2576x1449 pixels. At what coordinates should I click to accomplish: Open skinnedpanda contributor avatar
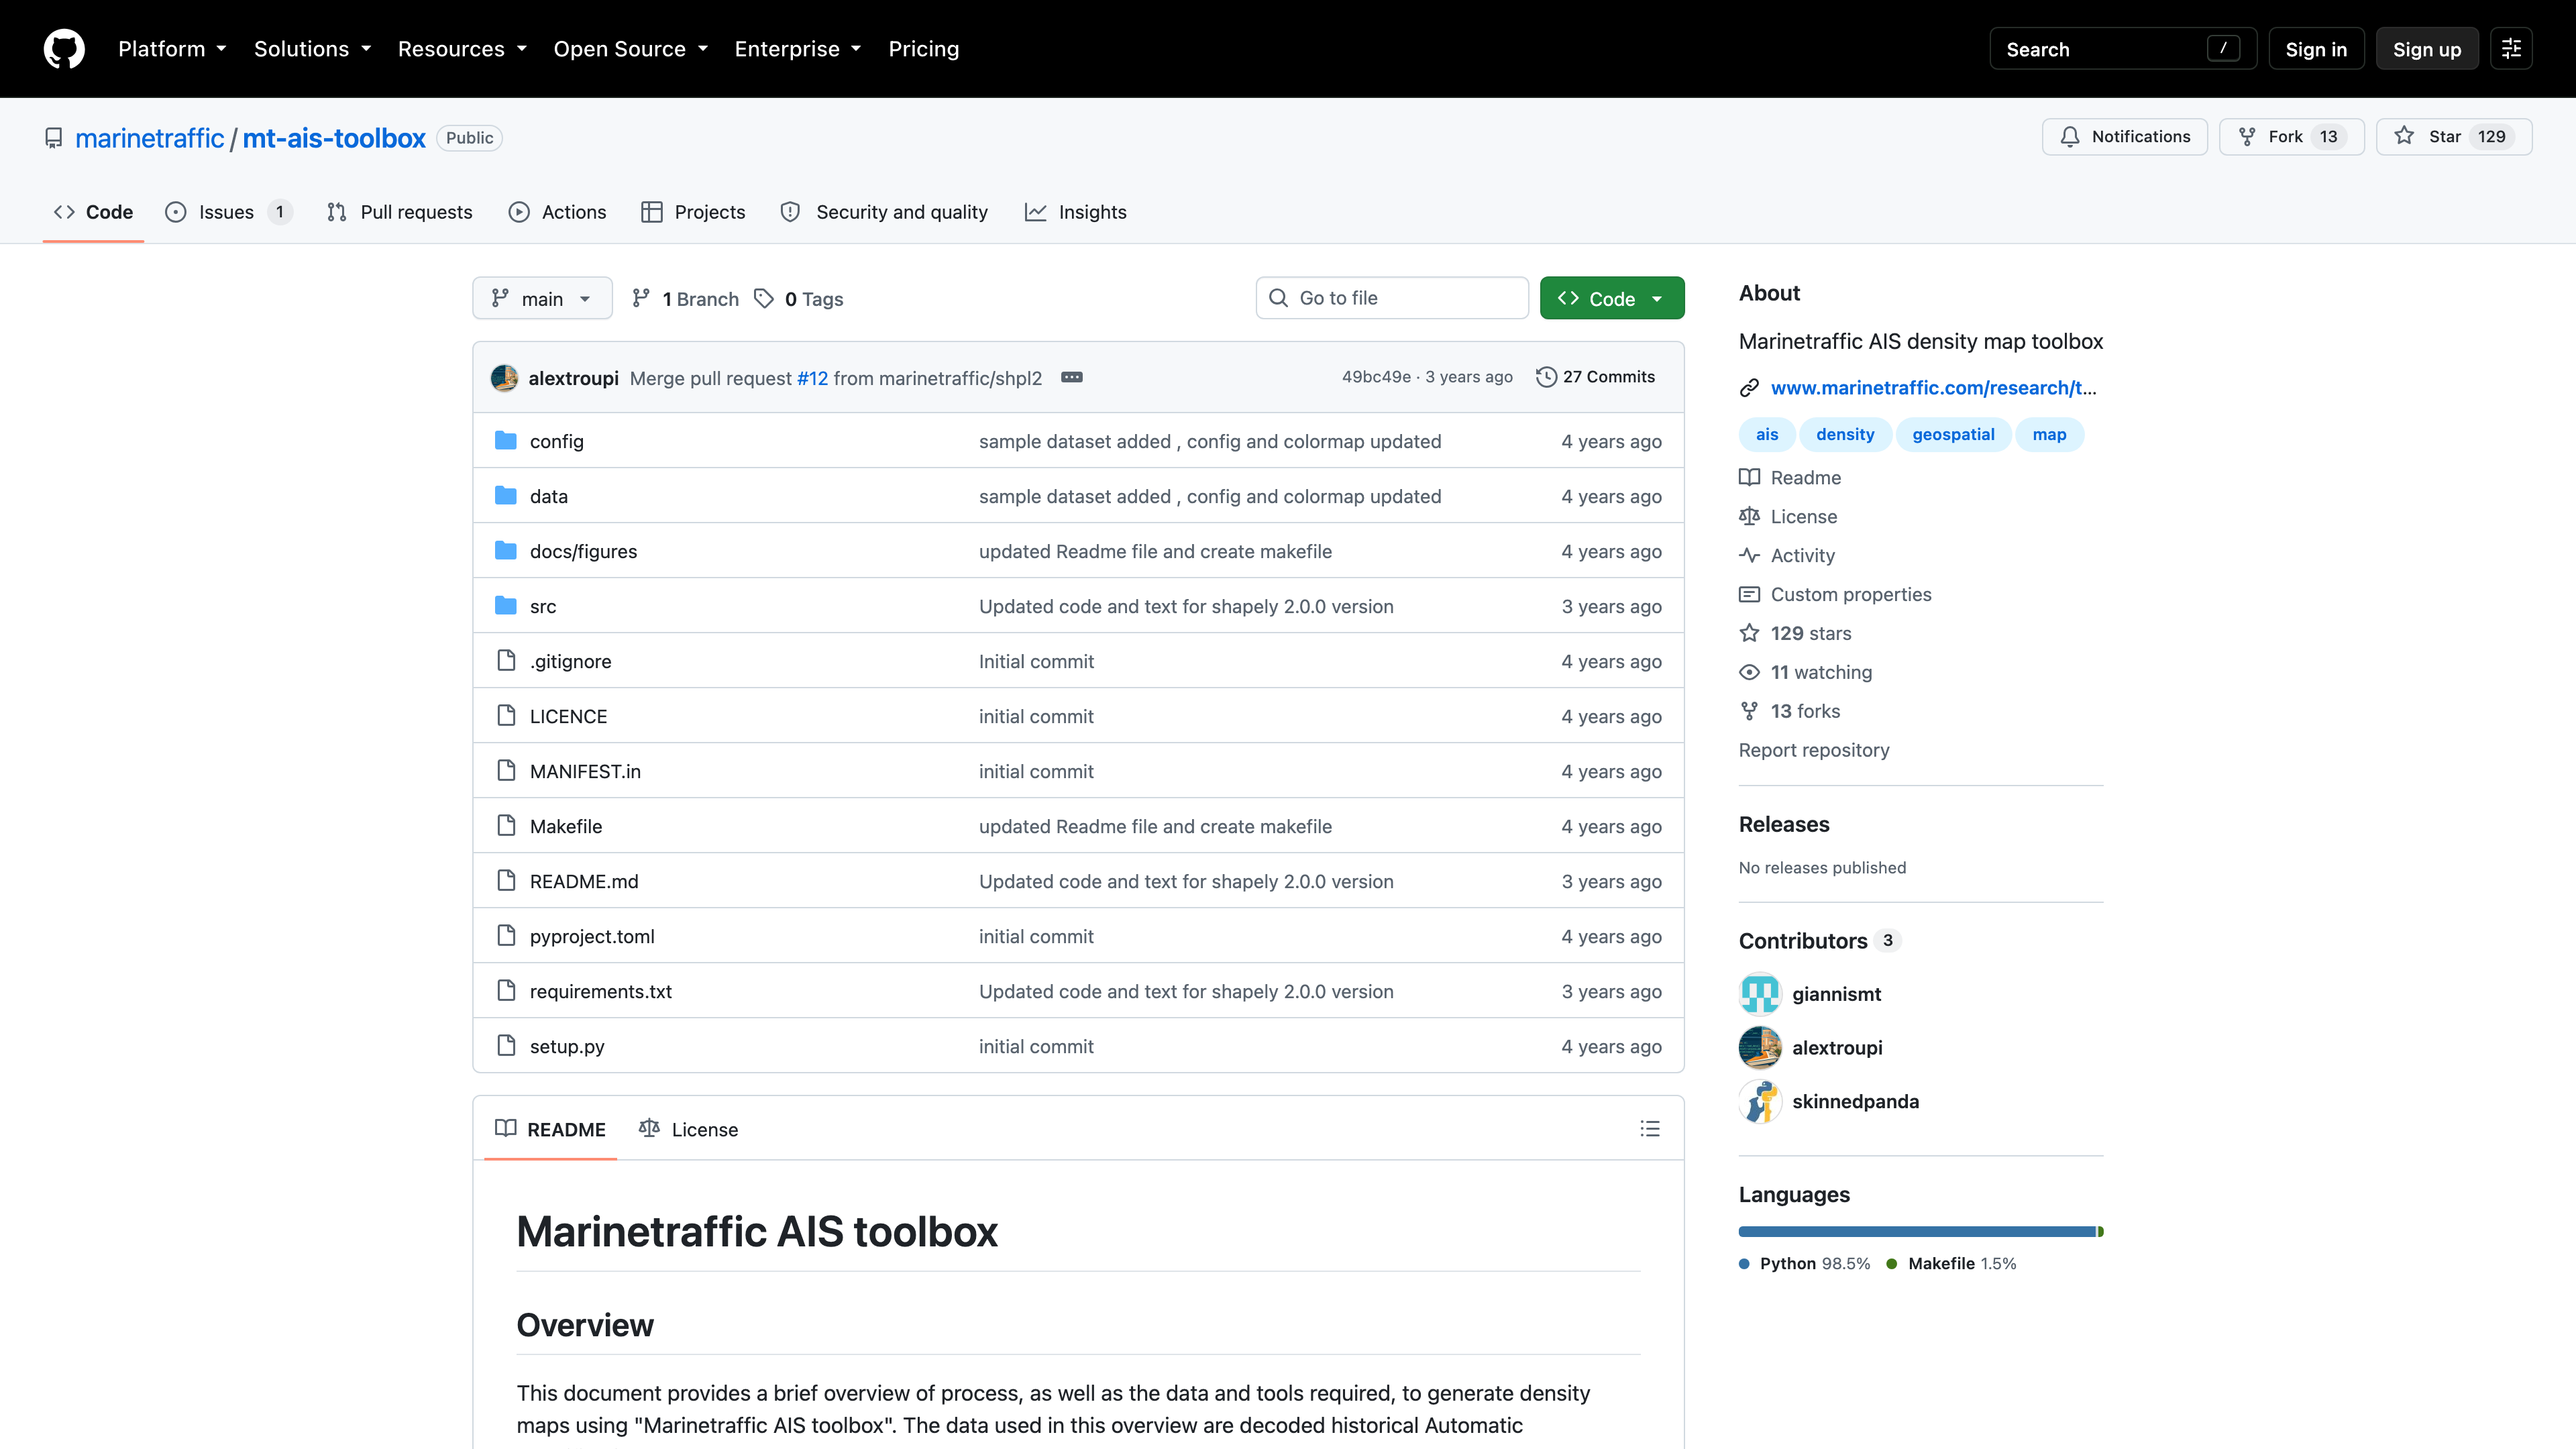point(1760,1101)
